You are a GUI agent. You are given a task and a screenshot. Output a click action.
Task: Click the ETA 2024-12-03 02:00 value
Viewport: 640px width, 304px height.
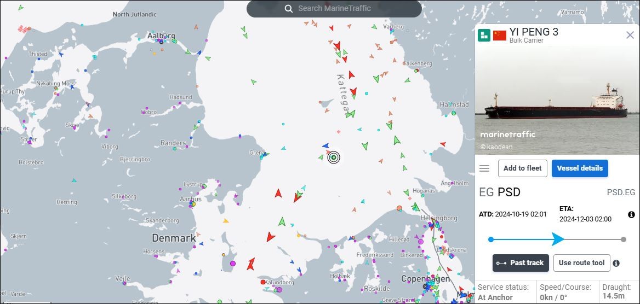585,219
